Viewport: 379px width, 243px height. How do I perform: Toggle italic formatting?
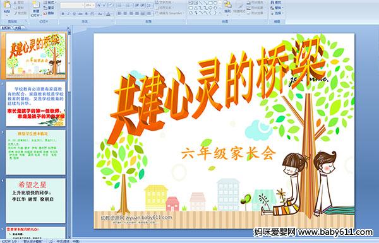[68, 14]
